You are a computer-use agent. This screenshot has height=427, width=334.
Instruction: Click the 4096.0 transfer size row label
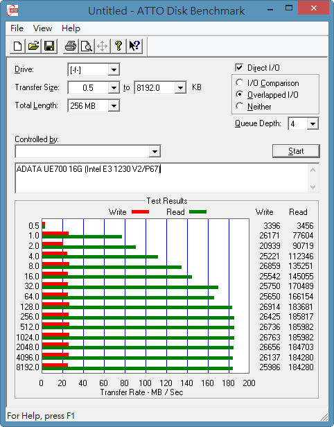point(28,357)
